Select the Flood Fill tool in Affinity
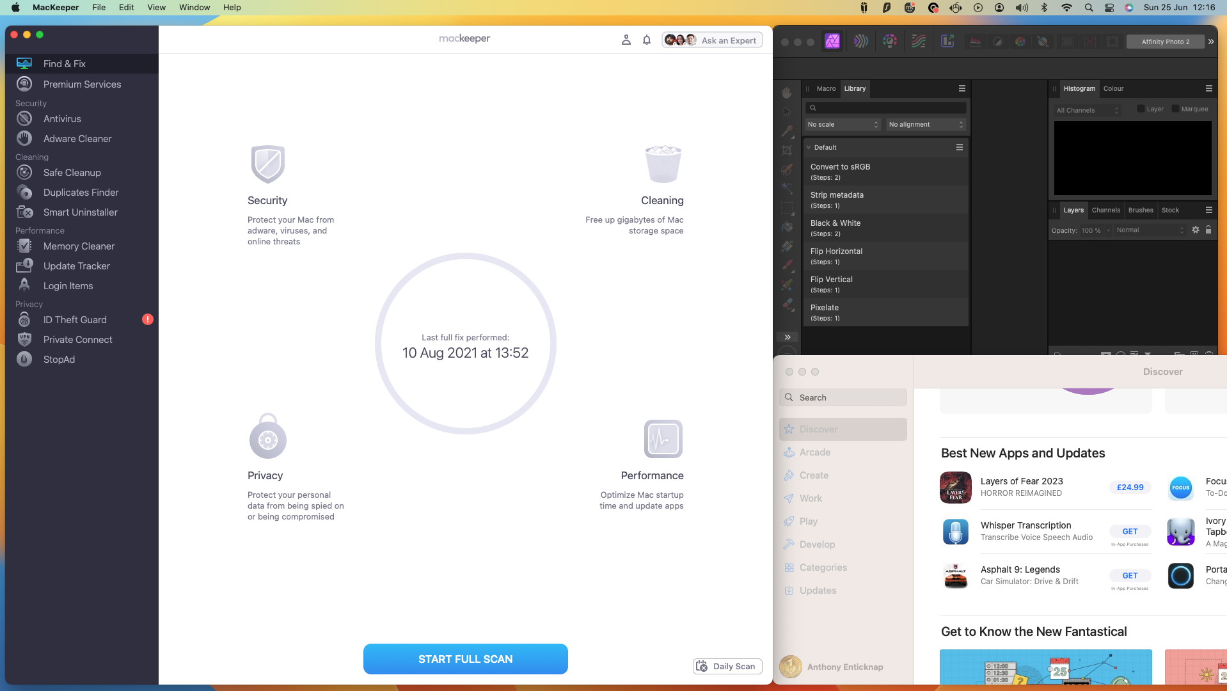Screen dimensions: 1227x691 click(787, 227)
